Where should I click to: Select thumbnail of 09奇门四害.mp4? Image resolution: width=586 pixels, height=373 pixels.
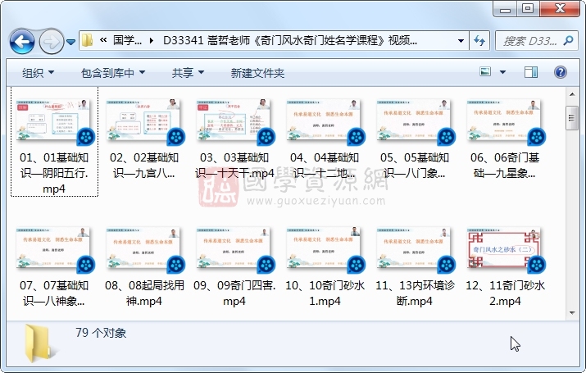(234, 249)
